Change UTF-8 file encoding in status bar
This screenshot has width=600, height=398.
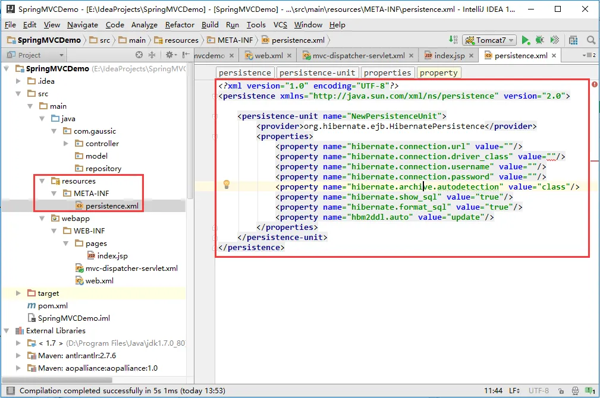pyautogui.click(x=538, y=391)
